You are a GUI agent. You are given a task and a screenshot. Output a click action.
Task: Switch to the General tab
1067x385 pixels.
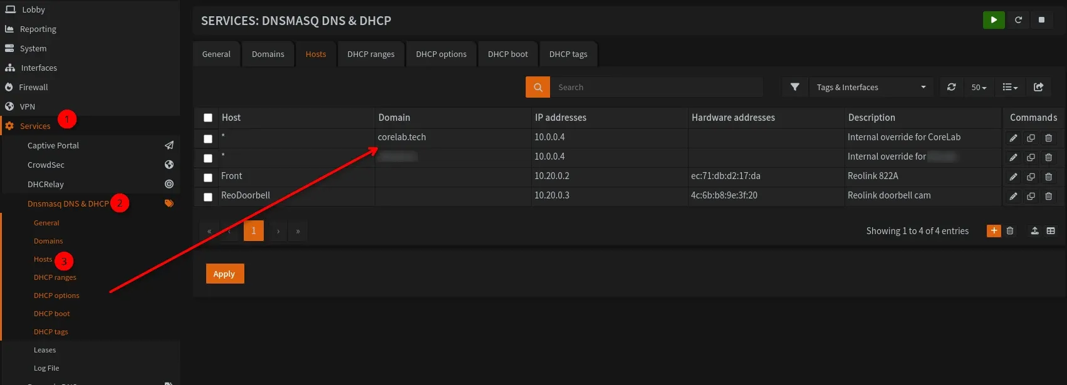216,54
